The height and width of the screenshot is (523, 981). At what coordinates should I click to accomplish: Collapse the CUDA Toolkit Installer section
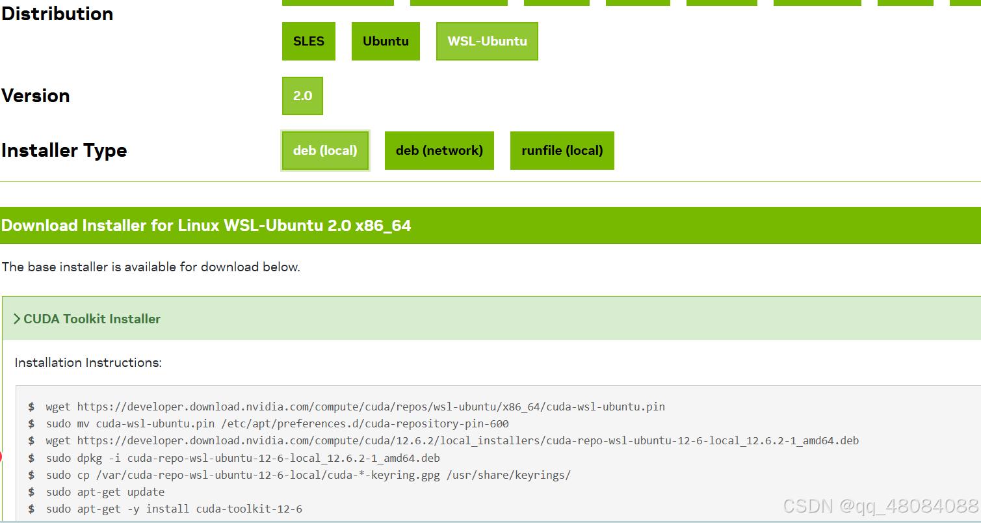click(x=491, y=319)
